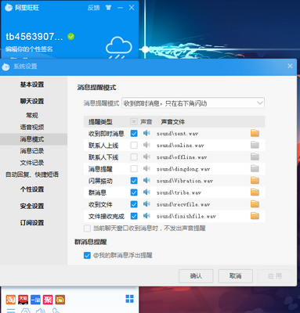Toggle the 声音 header select-all checkbox
The width and height of the screenshot is (300, 313).
[134, 121]
